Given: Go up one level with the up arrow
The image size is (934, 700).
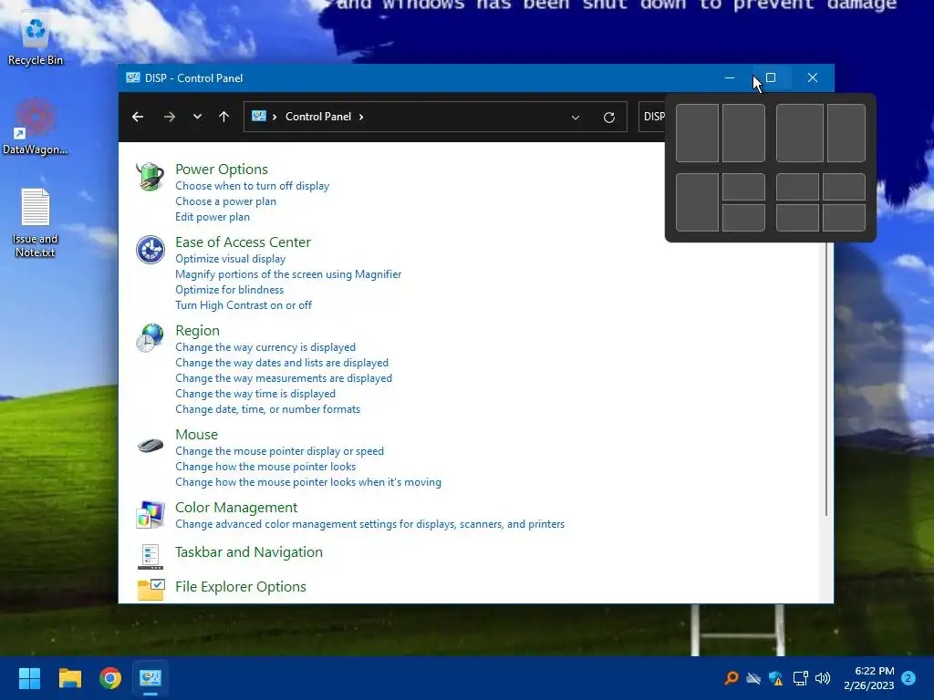Looking at the screenshot, I should (224, 117).
